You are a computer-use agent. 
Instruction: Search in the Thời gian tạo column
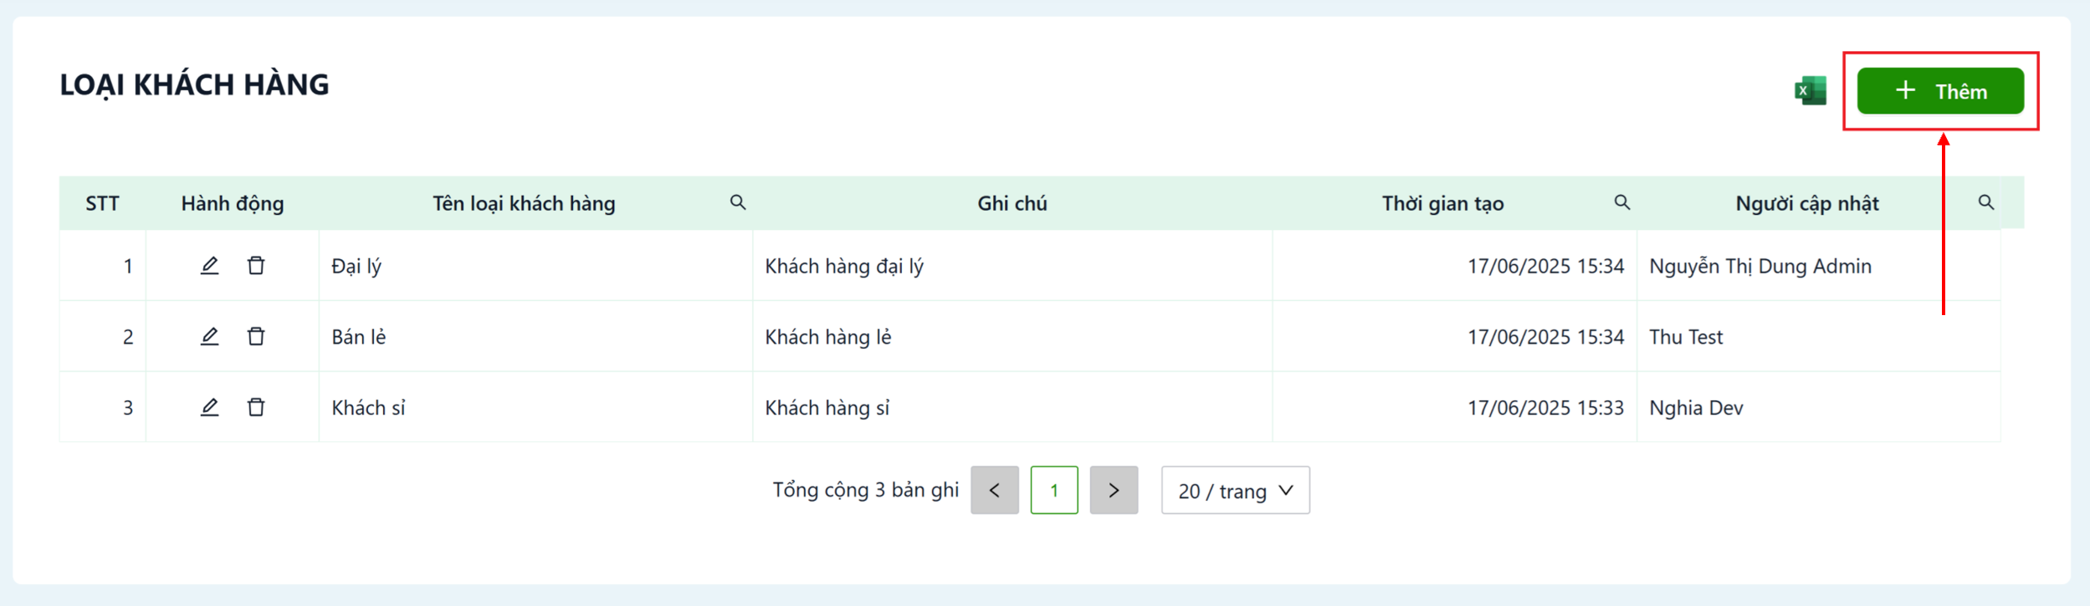(1622, 202)
